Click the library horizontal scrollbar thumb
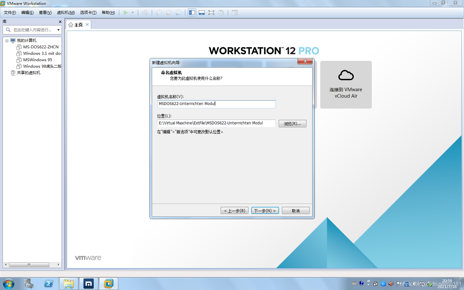This screenshot has height=290, width=464. 29,265
